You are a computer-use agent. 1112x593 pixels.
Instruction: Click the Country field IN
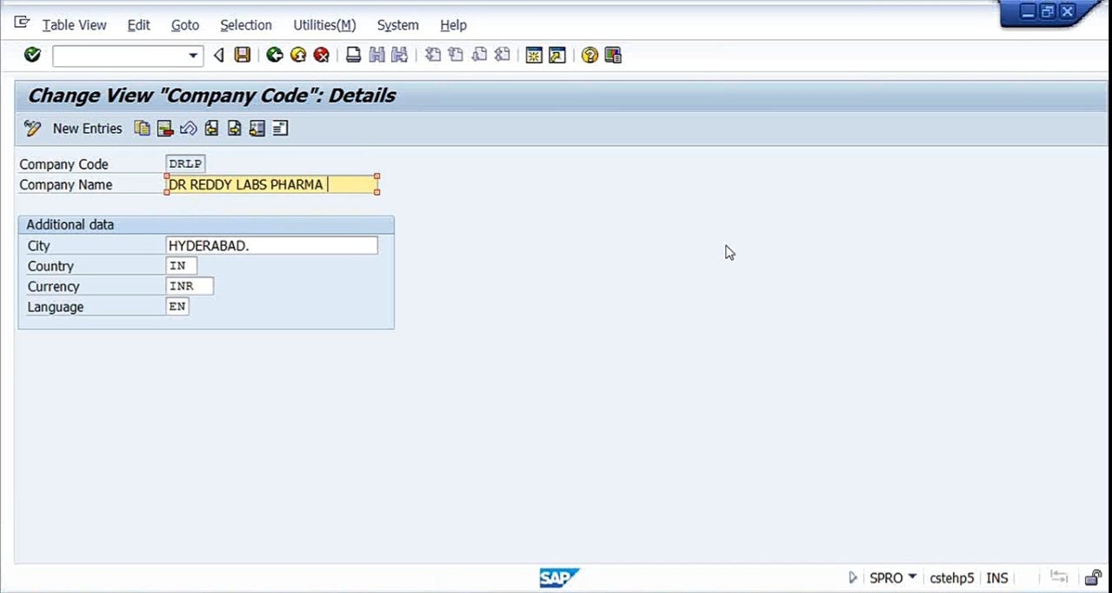181,266
